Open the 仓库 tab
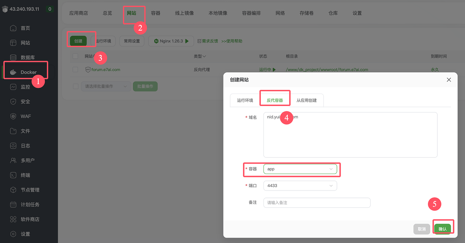This screenshot has width=465, height=243. (x=333, y=13)
